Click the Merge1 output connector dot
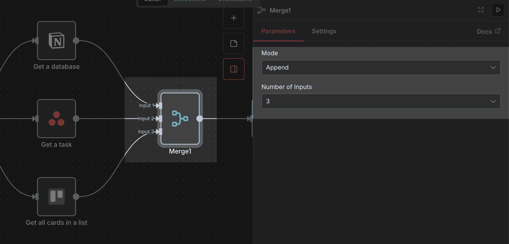The image size is (509, 244). (200, 119)
